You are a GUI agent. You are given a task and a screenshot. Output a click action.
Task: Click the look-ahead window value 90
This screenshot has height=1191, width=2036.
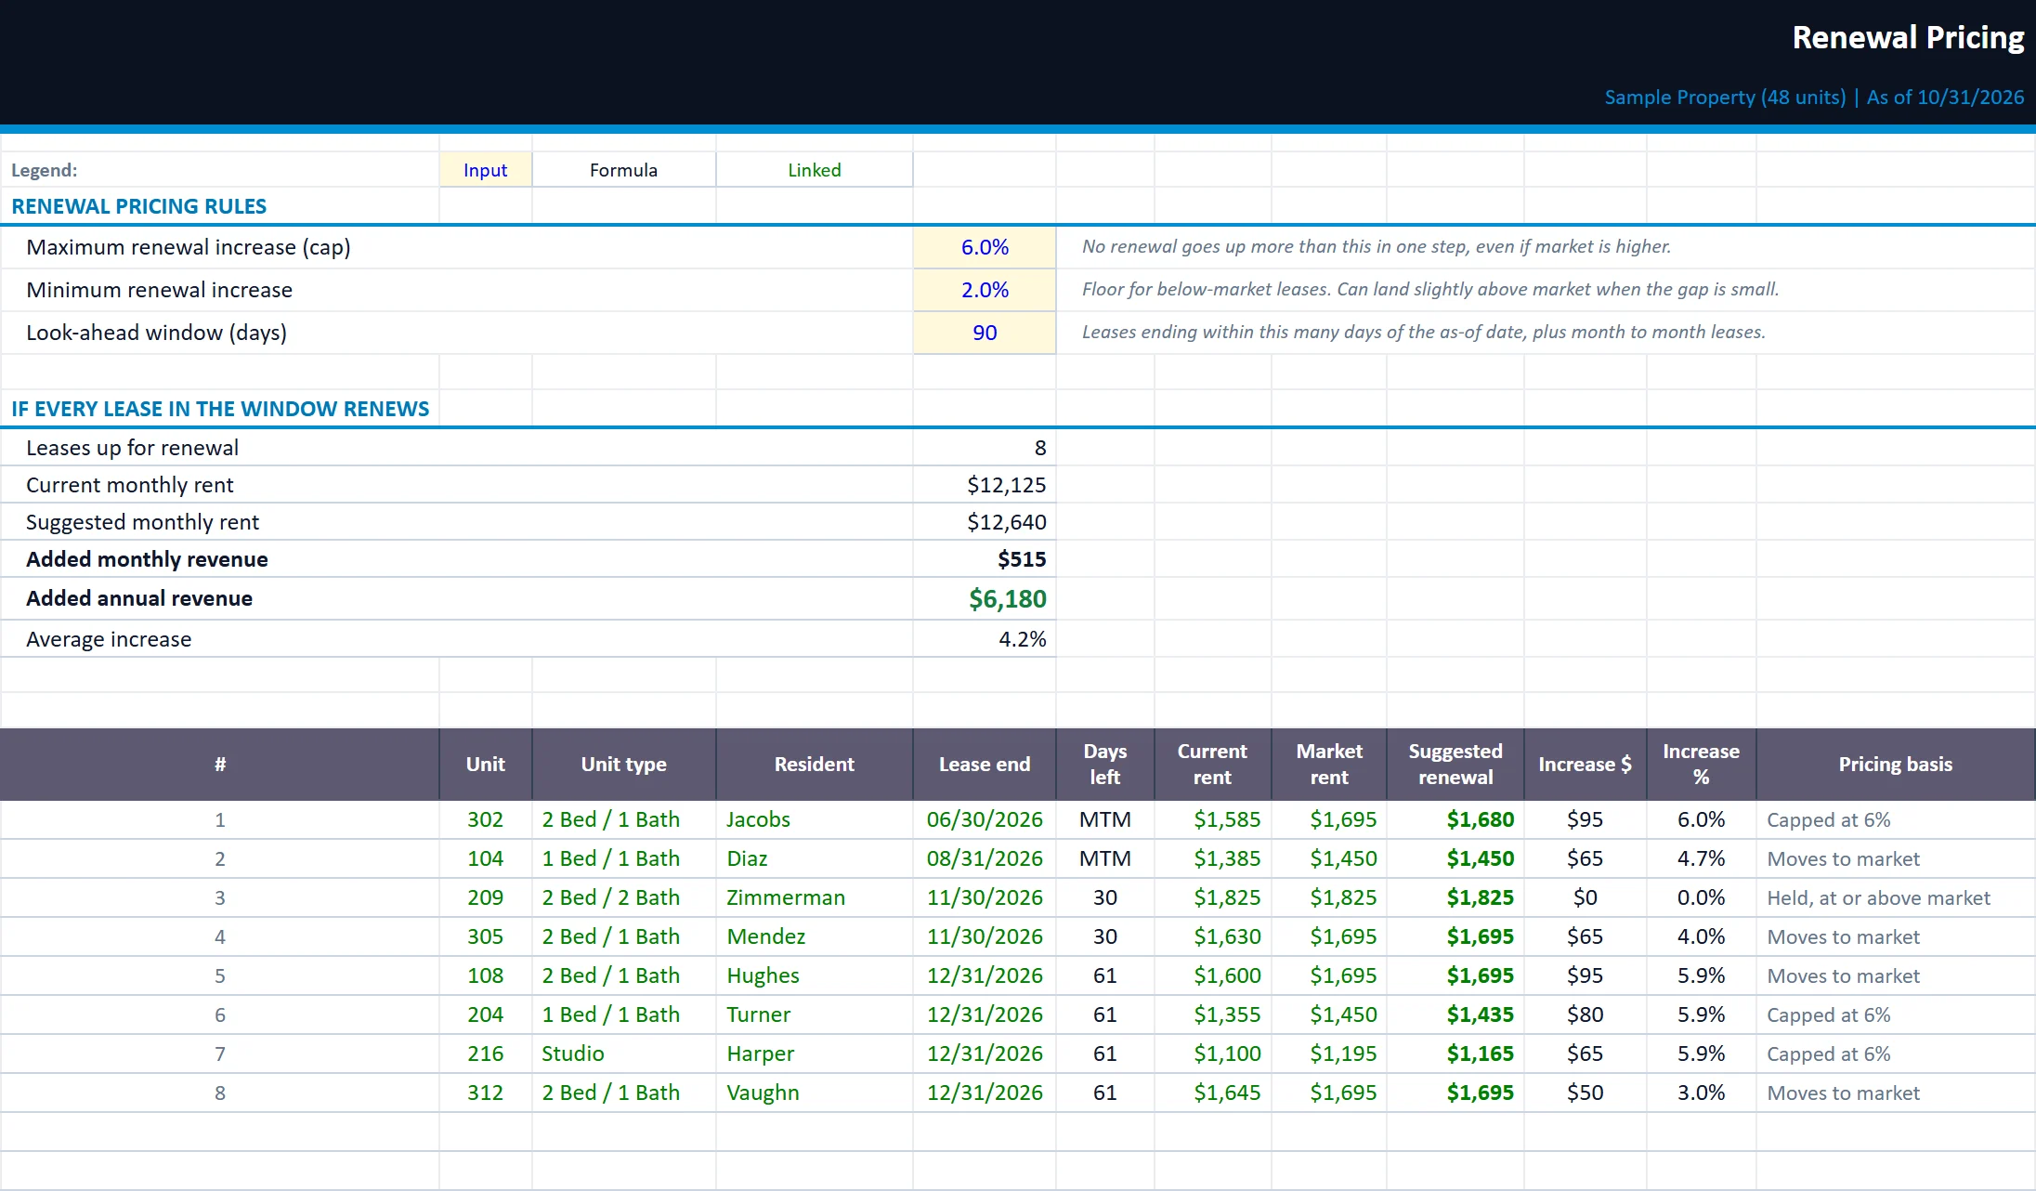click(x=985, y=333)
